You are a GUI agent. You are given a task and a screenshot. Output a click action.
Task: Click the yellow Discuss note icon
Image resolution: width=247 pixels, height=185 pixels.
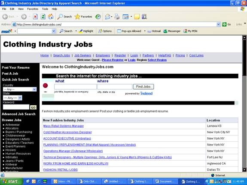137,17
